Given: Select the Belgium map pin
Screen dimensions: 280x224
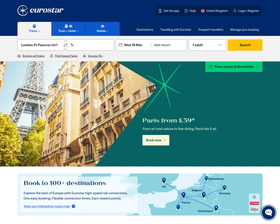Looking at the screenshot, I should (x=203, y=195).
